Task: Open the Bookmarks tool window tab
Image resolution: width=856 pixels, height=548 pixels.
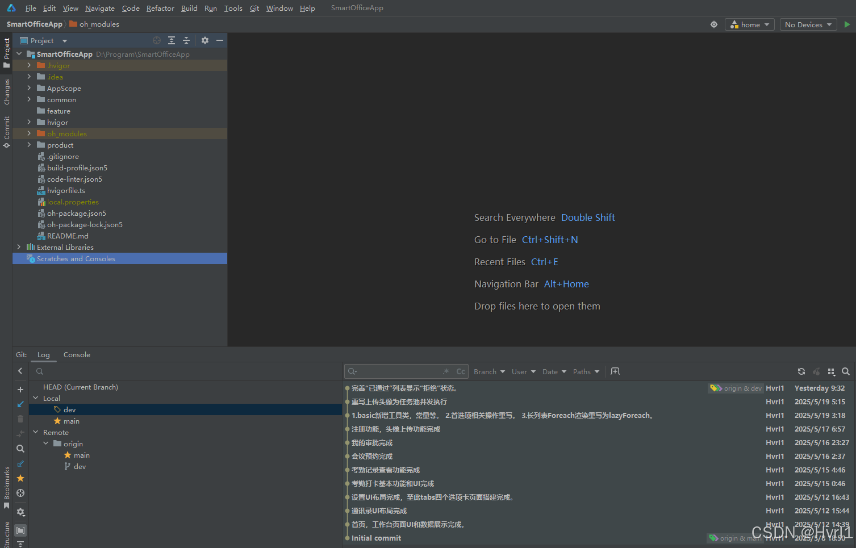Action: pos(7,487)
